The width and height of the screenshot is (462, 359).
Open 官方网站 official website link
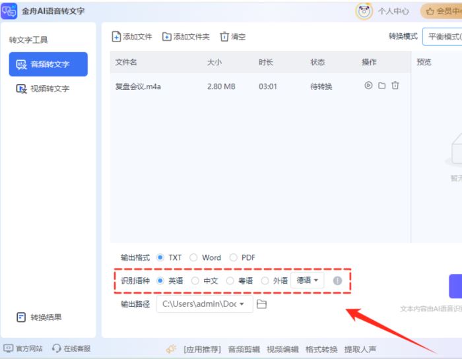(23, 348)
